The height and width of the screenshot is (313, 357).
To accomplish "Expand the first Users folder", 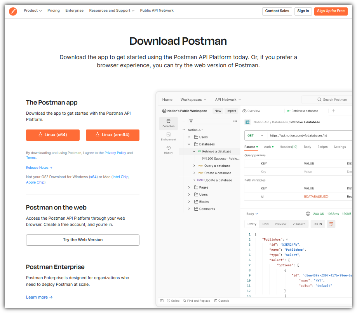I will tap(189, 137).
